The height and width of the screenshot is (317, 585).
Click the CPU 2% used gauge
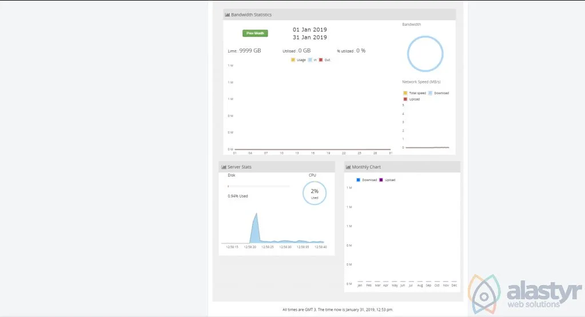click(315, 193)
